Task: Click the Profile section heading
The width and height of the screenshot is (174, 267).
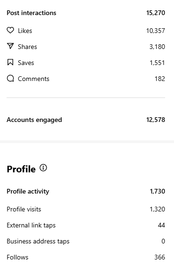Action: tap(21, 169)
